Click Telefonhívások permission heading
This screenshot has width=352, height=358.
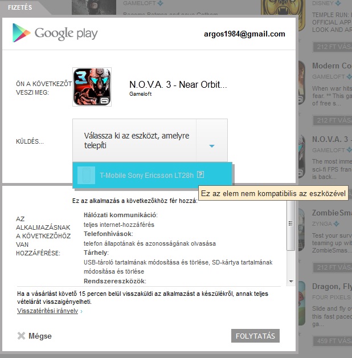click(x=108, y=234)
